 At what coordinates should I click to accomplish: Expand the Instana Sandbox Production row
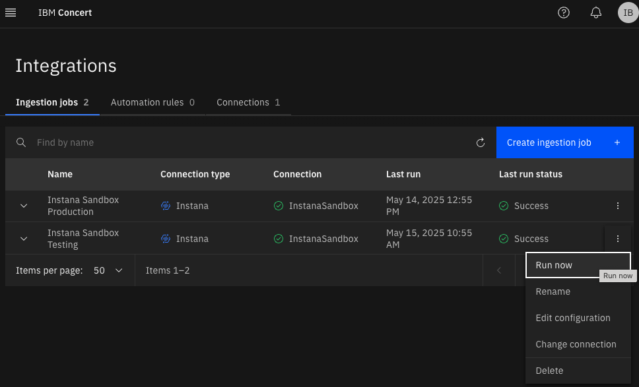24,206
